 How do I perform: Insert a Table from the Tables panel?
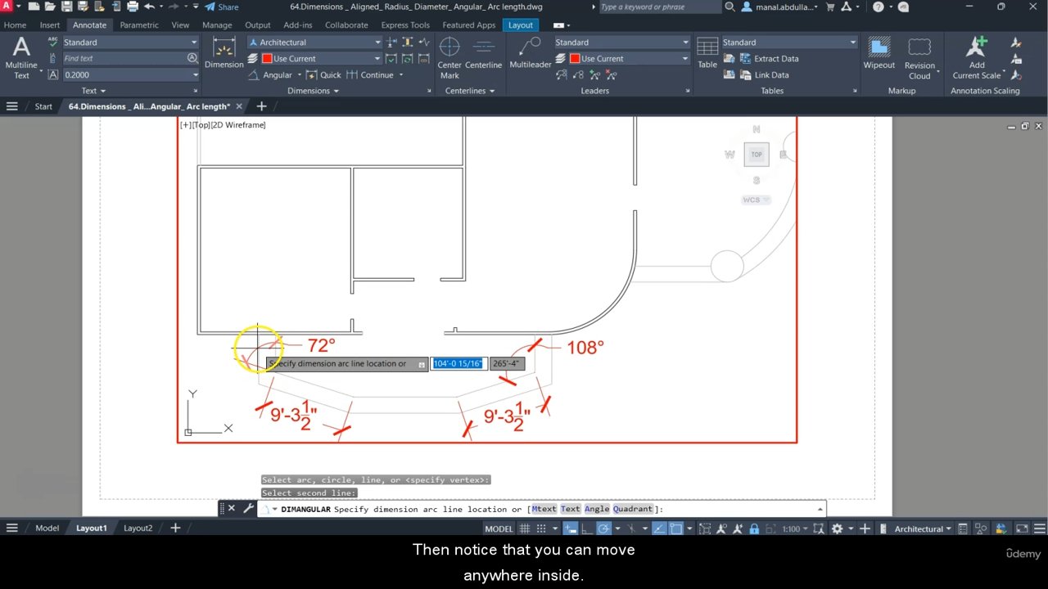coord(707,53)
